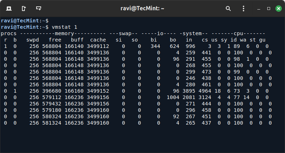285x153 pixels.
Task: Click the memory section header
Action: [62, 33]
